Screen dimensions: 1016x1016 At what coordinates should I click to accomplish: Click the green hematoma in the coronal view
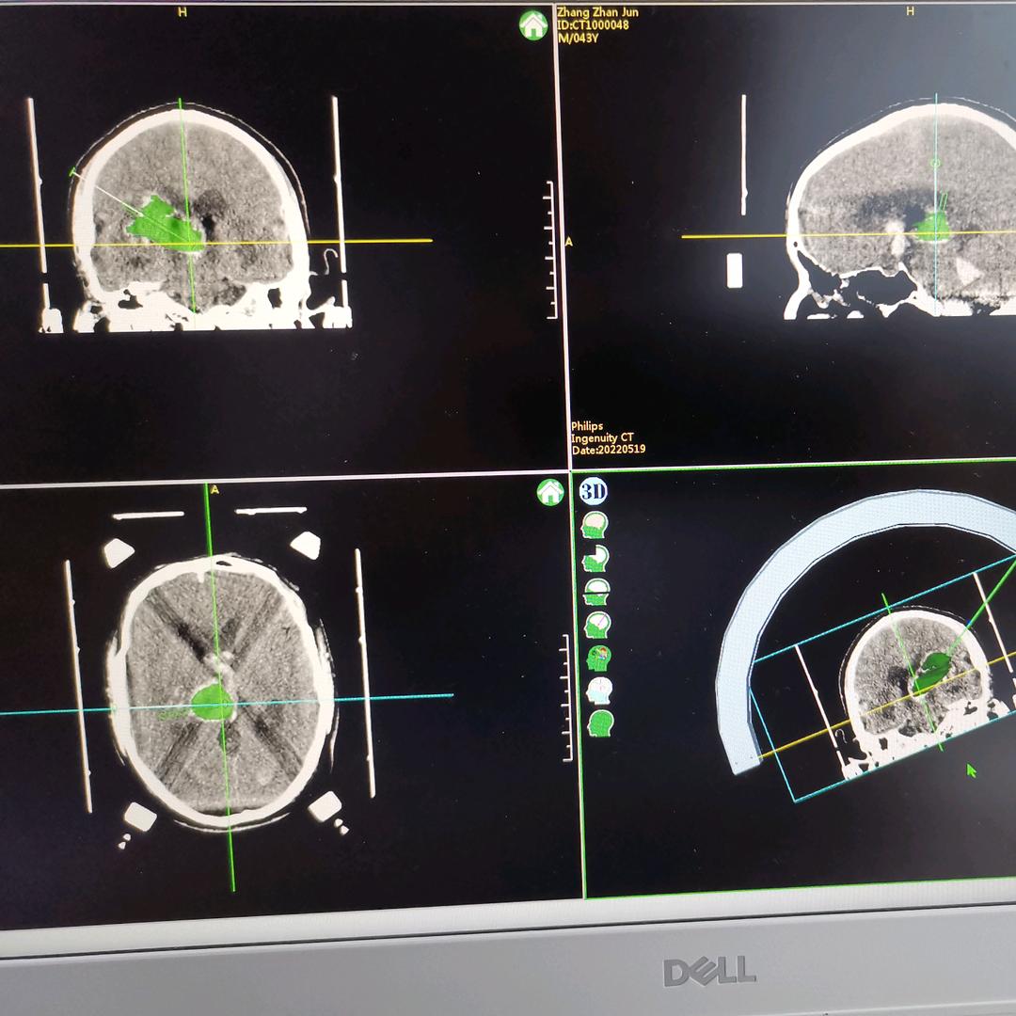pos(158,224)
